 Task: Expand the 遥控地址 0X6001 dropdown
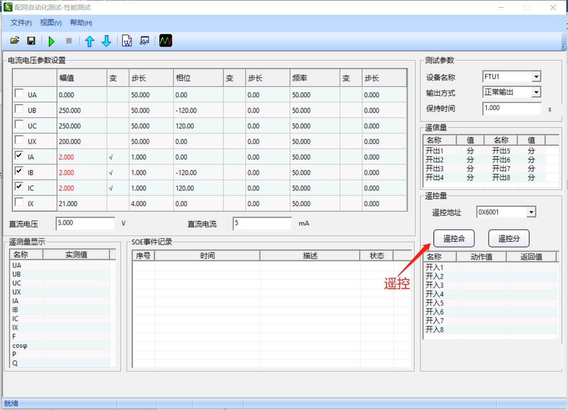[x=531, y=212]
